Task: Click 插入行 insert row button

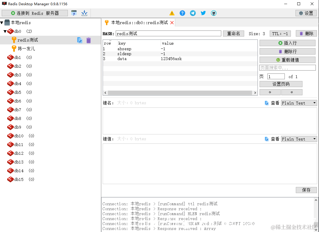Action: [x=287, y=43]
